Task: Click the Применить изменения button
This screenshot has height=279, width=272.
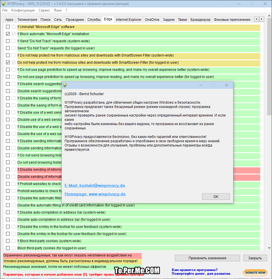Action: click(207, 258)
